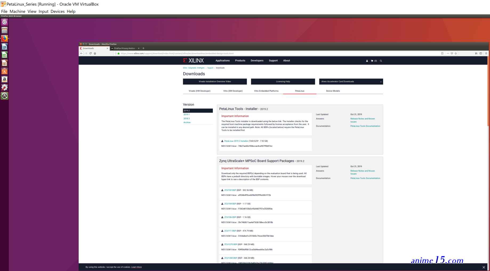Open the Firefox Library button
The width and height of the screenshot is (490, 271).
point(476,53)
